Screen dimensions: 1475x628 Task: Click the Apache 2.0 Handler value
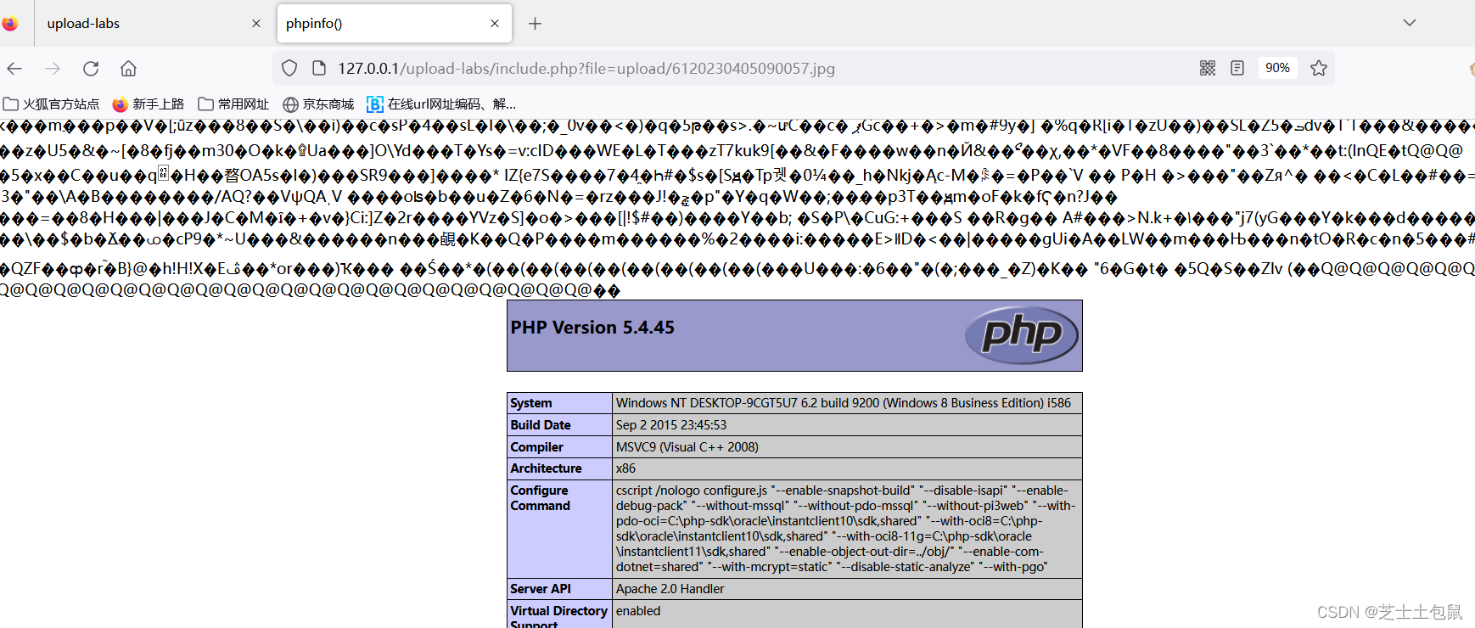click(670, 589)
